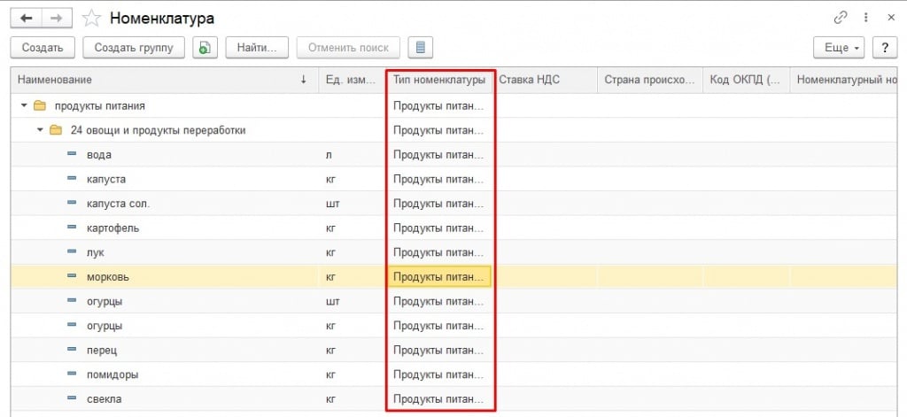Collapse the 24 овощи и продукты переработки folder
This screenshot has width=907, height=417.
[40, 130]
